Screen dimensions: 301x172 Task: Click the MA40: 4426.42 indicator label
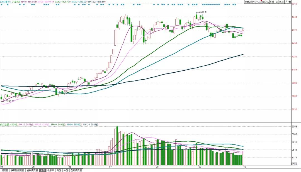63,2
